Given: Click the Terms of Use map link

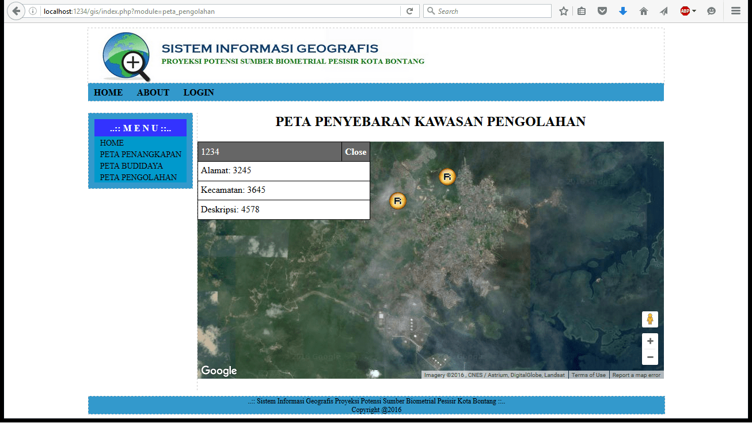Looking at the screenshot, I should [588, 375].
